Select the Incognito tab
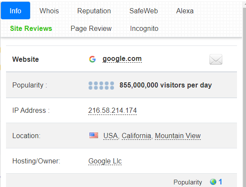 tap(144, 28)
